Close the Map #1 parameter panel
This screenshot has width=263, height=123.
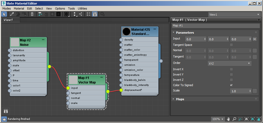click(259, 20)
